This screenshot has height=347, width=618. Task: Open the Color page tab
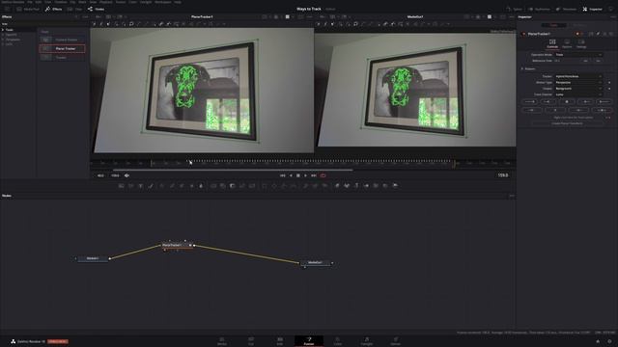tap(338, 341)
